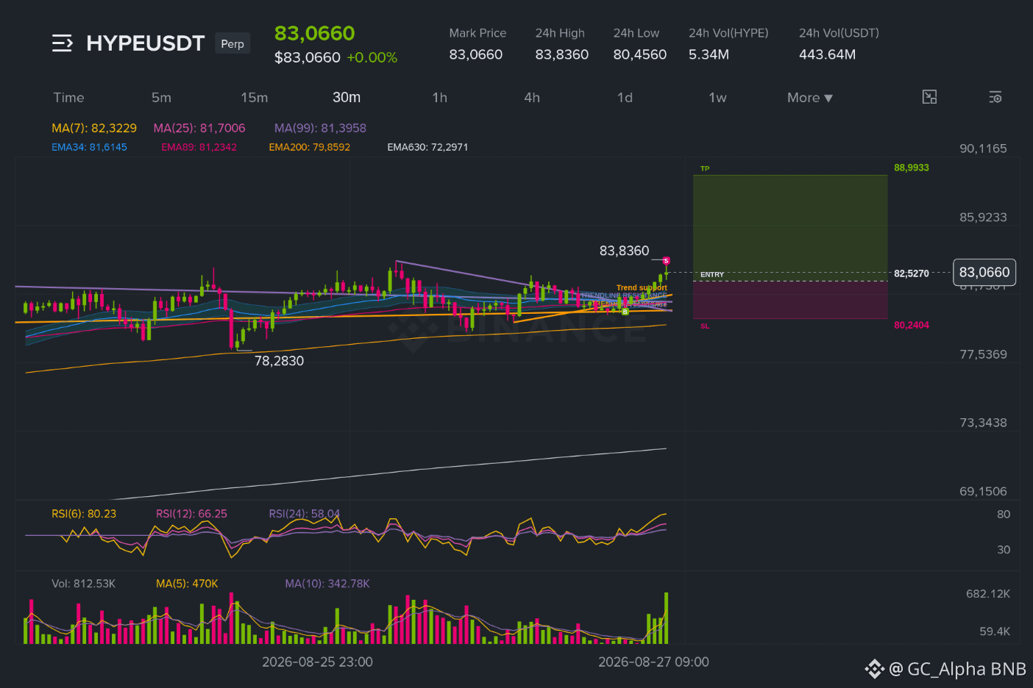The width and height of the screenshot is (1033, 688).
Task: Click the Trend support annotation label
Action: (x=642, y=287)
